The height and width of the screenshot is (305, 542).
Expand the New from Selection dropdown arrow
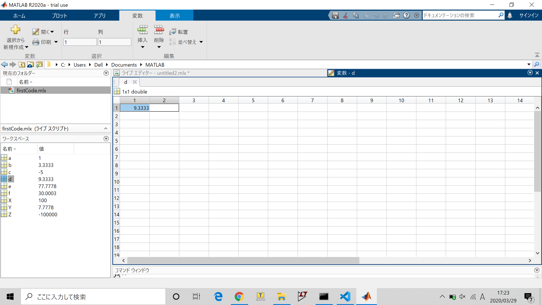click(27, 47)
